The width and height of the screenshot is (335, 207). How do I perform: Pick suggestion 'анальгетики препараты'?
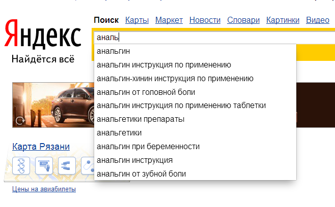(x=140, y=119)
